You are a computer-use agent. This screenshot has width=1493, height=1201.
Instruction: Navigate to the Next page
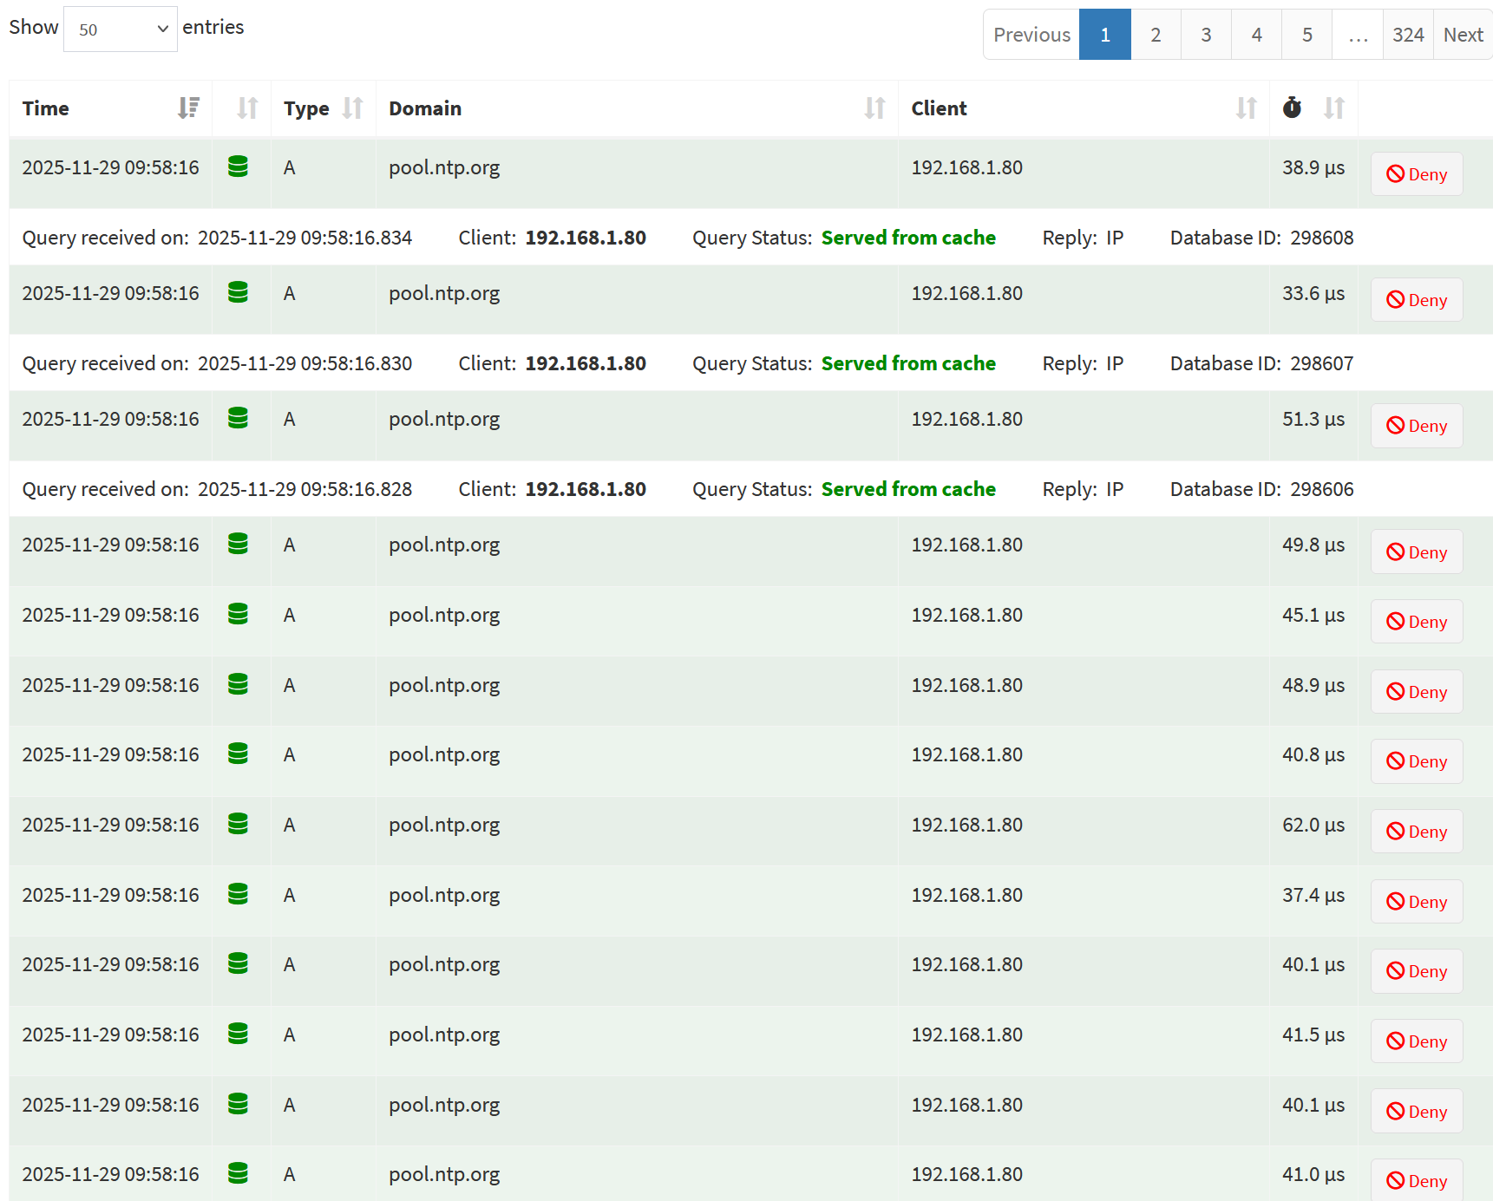[1463, 34]
